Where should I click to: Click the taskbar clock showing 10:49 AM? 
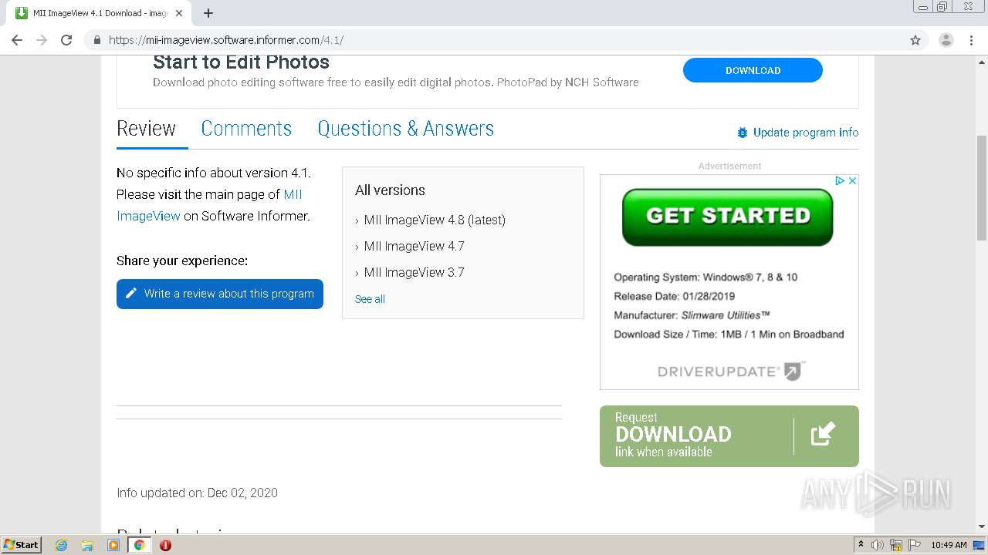point(949,545)
